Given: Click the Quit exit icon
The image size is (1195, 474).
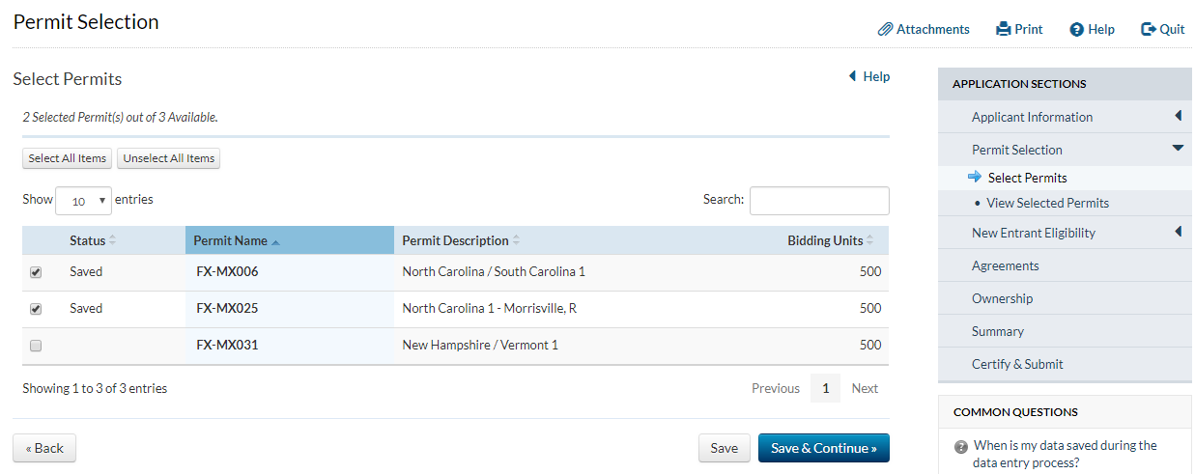Looking at the screenshot, I should [x=1149, y=30].
